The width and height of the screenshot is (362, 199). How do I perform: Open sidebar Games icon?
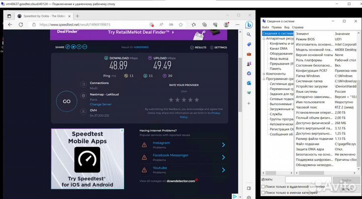[249, 64]
